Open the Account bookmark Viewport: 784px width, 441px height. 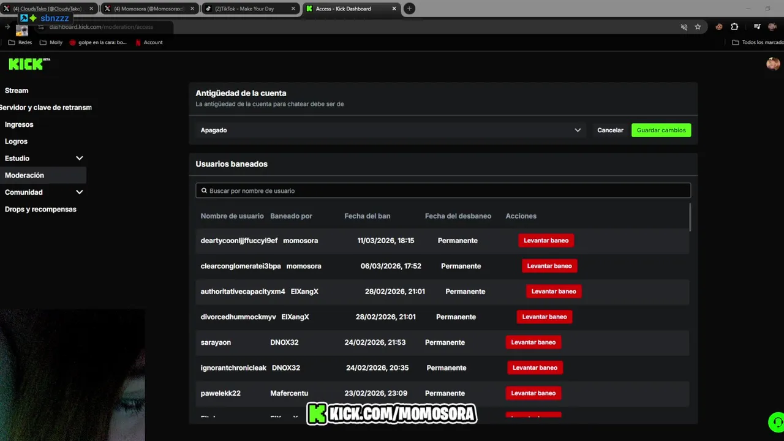coord(148,42)
